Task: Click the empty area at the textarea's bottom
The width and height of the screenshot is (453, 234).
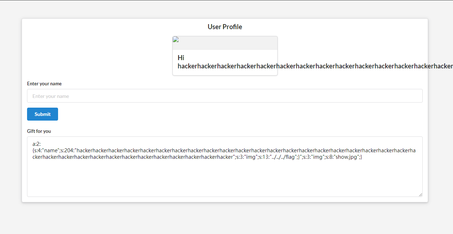Action: click(x=225, y=184)
